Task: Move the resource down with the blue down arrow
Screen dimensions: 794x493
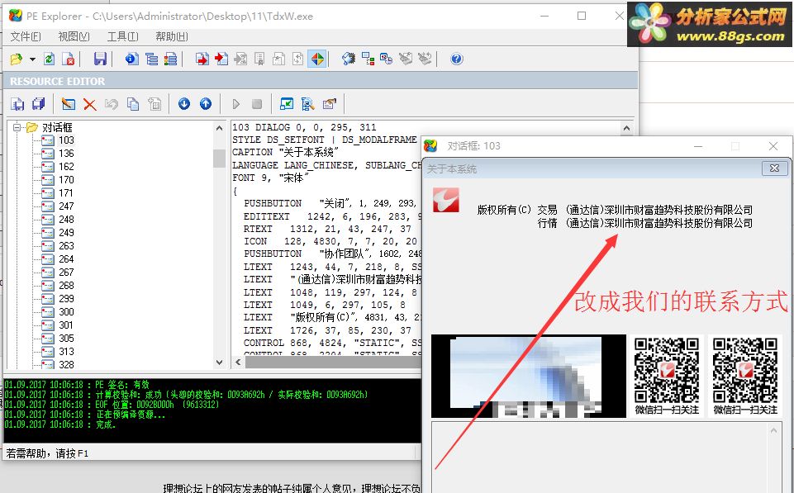Action: click(x=184, y=104)
